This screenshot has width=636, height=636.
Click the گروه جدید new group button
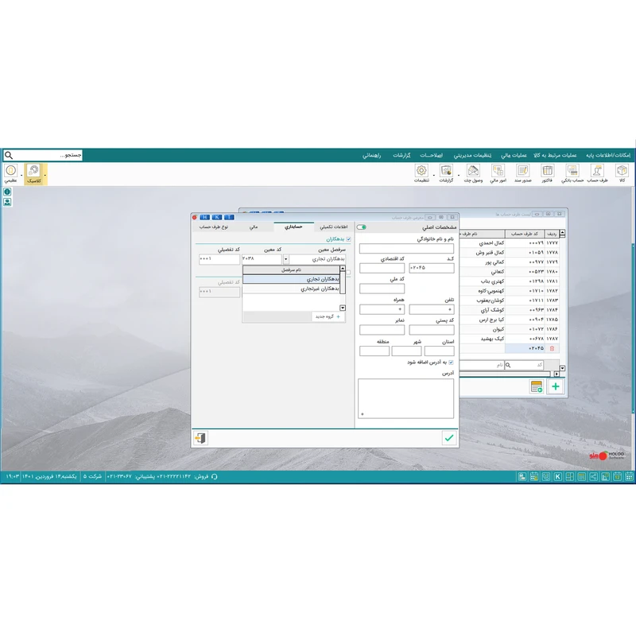click(326, 316)
